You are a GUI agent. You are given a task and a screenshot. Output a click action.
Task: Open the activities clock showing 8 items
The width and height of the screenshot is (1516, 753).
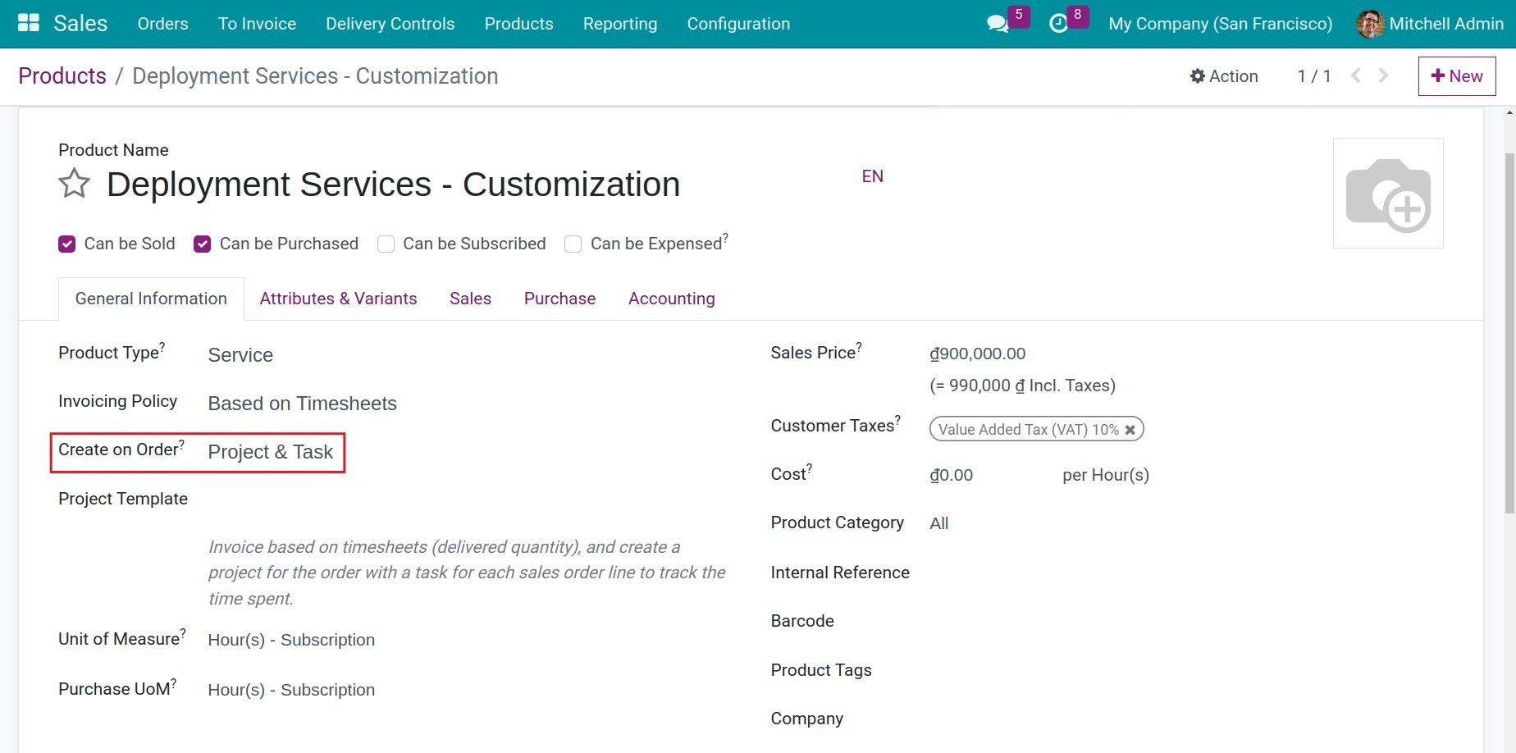coord(1059,24)
